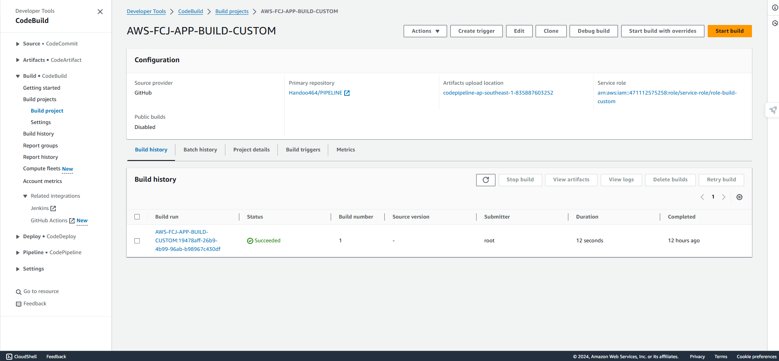Switch to the Build history tab
Viewport: 779px width, 361px height.
coord(151,150)
